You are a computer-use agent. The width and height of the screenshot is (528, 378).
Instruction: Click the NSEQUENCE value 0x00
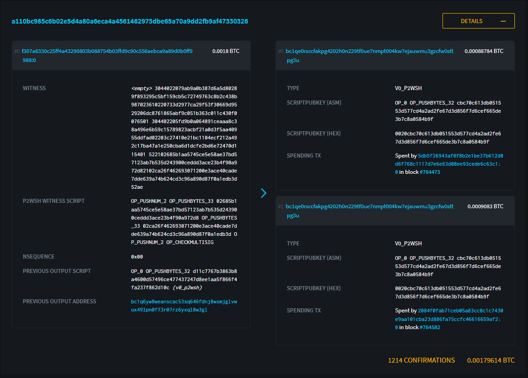[x=137, y=257]
